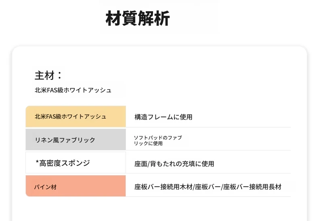Click the asterisk before 高密度スポンジ
The width and height of the screenshot is (319, 221).
pyautogui.click(x=37, y=163)
